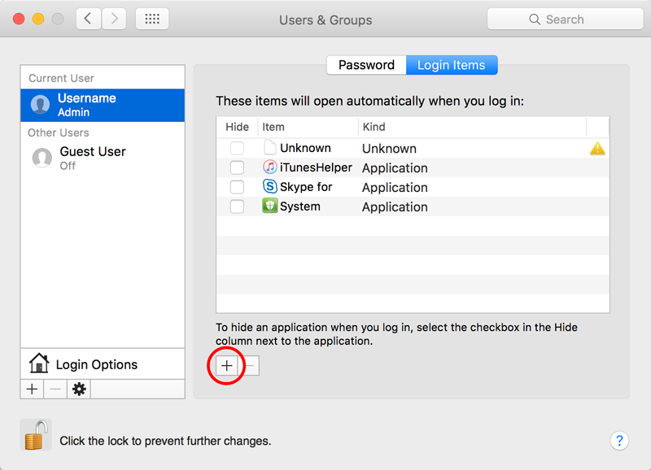Switch to the Password tab
The image size is (651, 470).
coord(366,65)
